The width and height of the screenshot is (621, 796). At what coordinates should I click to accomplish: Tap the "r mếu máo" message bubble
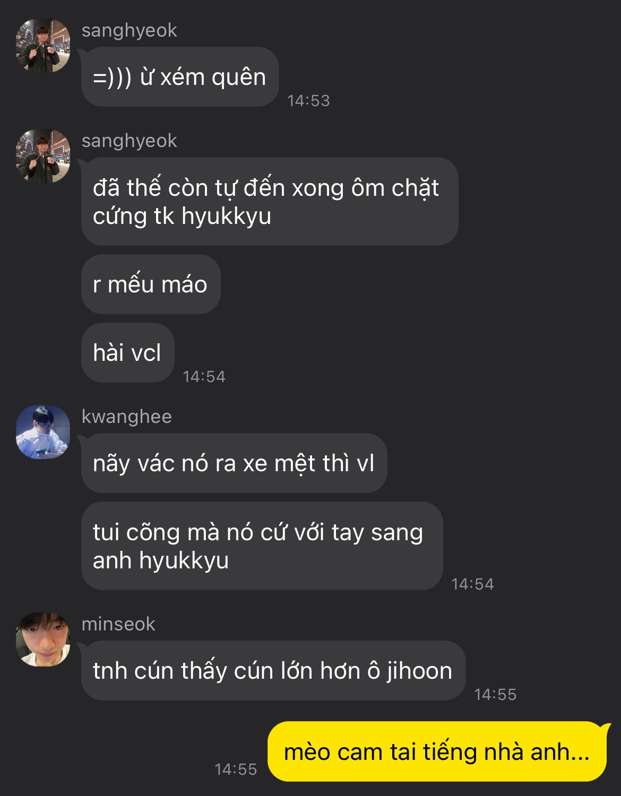tap(151, 284)
